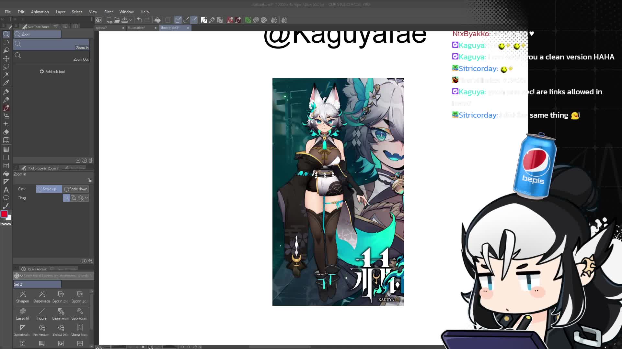This screenshot has width=622, height=349.
Task: Open Pen Pressure settings in Quick Access
Action: click(x=42, y=330)
